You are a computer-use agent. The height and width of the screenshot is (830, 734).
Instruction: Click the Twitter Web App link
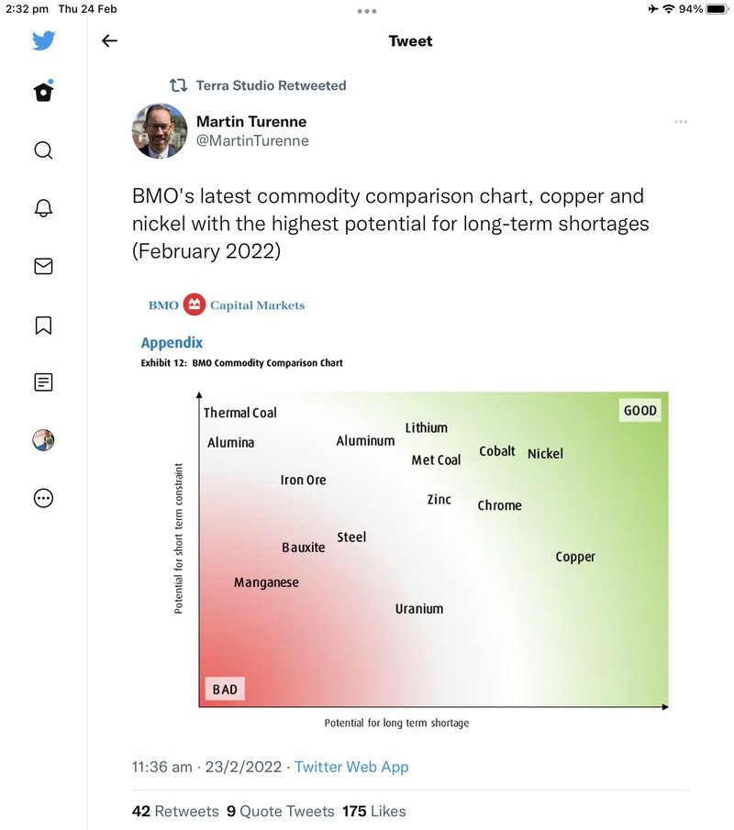coord(351,767)
